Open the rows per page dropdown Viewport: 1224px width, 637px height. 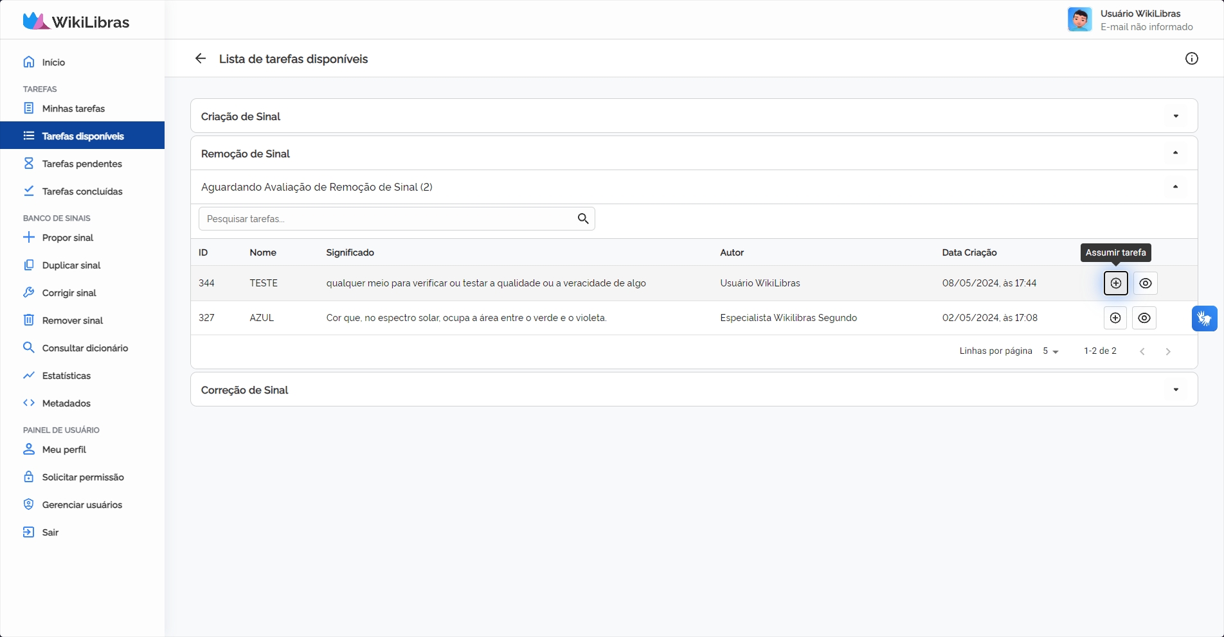[1050, 351]
